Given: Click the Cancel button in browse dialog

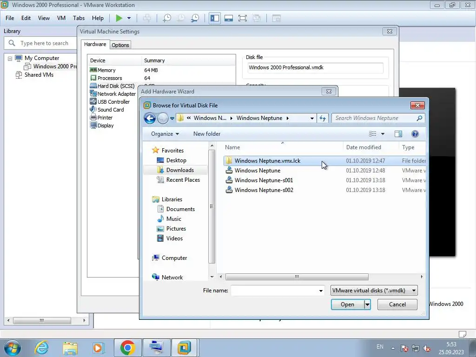Looking at the screenshot, I should pyautogui.click(x=397, y=304).
